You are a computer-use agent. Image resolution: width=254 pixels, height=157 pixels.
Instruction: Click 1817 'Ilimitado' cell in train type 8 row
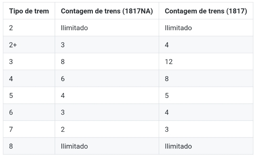click(x=178, y=146)
